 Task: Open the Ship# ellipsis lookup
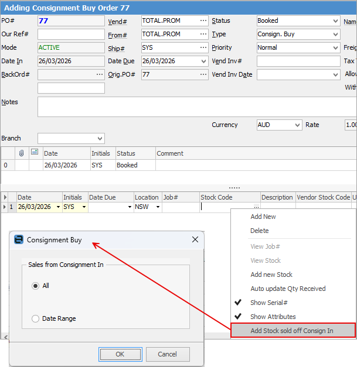click(203, 47)
